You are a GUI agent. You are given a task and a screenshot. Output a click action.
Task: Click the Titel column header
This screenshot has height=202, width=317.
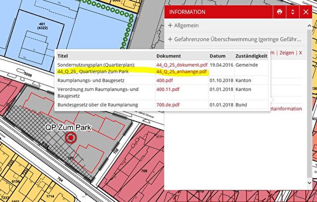[x=63, y=56]
